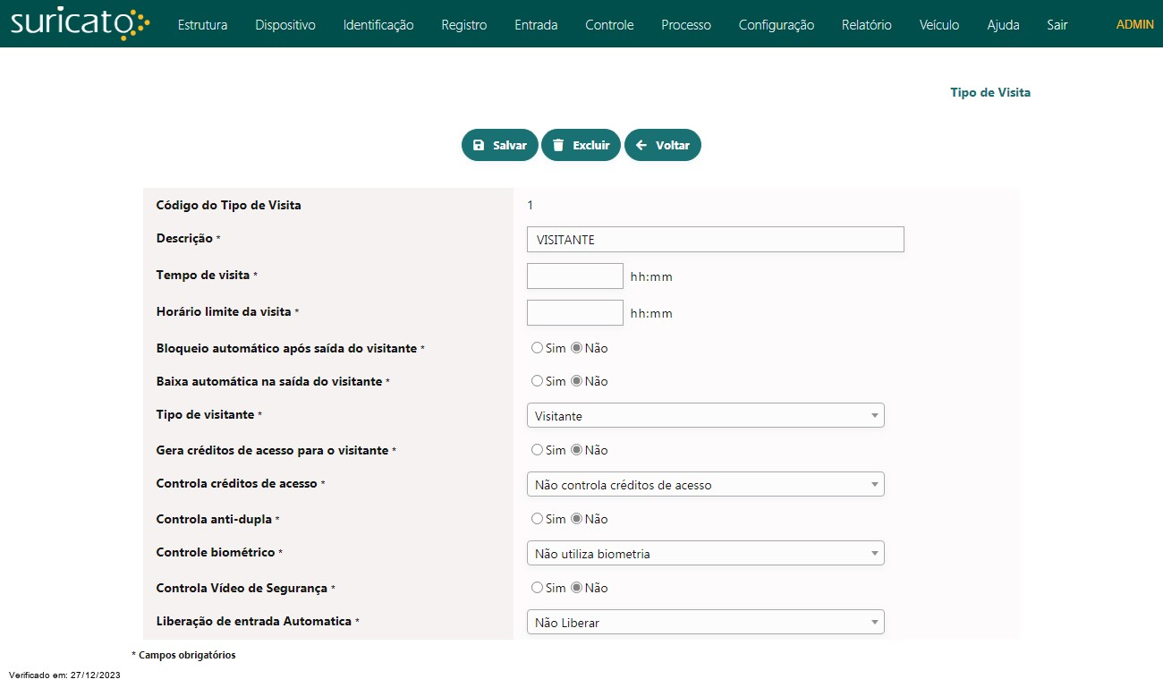This screenshot has width=1163, height=688.
Task: Open the Controle menu
Action: tap(609, 25)
